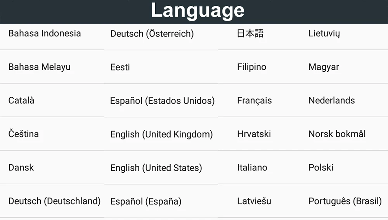Choose Bahasa Melayu from the list
The width and height of the screenshot is (388, 220).
click(39, 67)
